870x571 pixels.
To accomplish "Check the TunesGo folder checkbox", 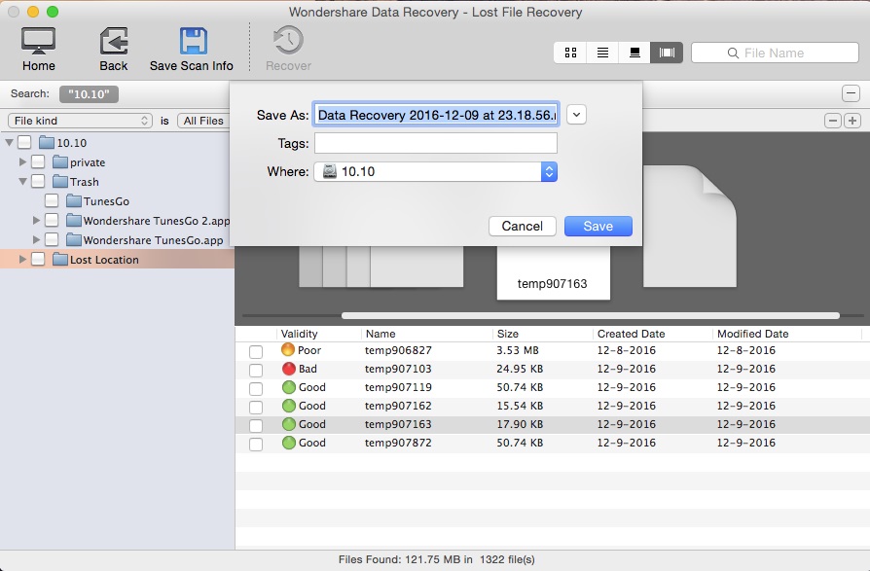I will click(51, 200).
